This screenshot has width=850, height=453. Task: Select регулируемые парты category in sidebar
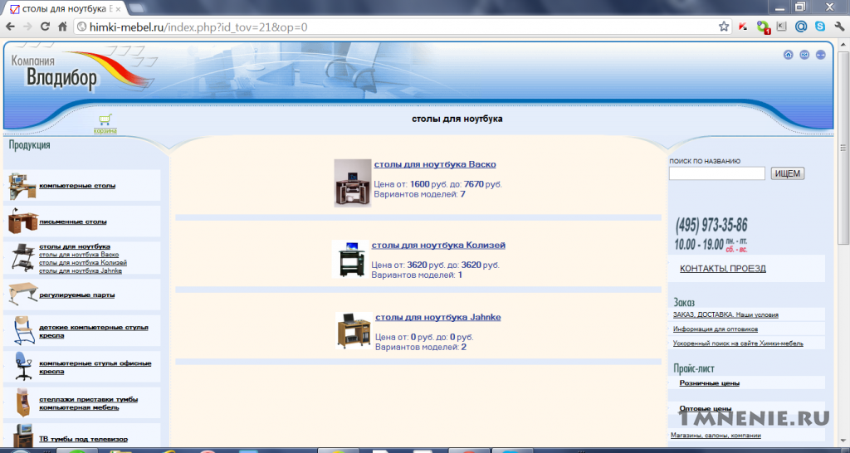click(76, 295)
